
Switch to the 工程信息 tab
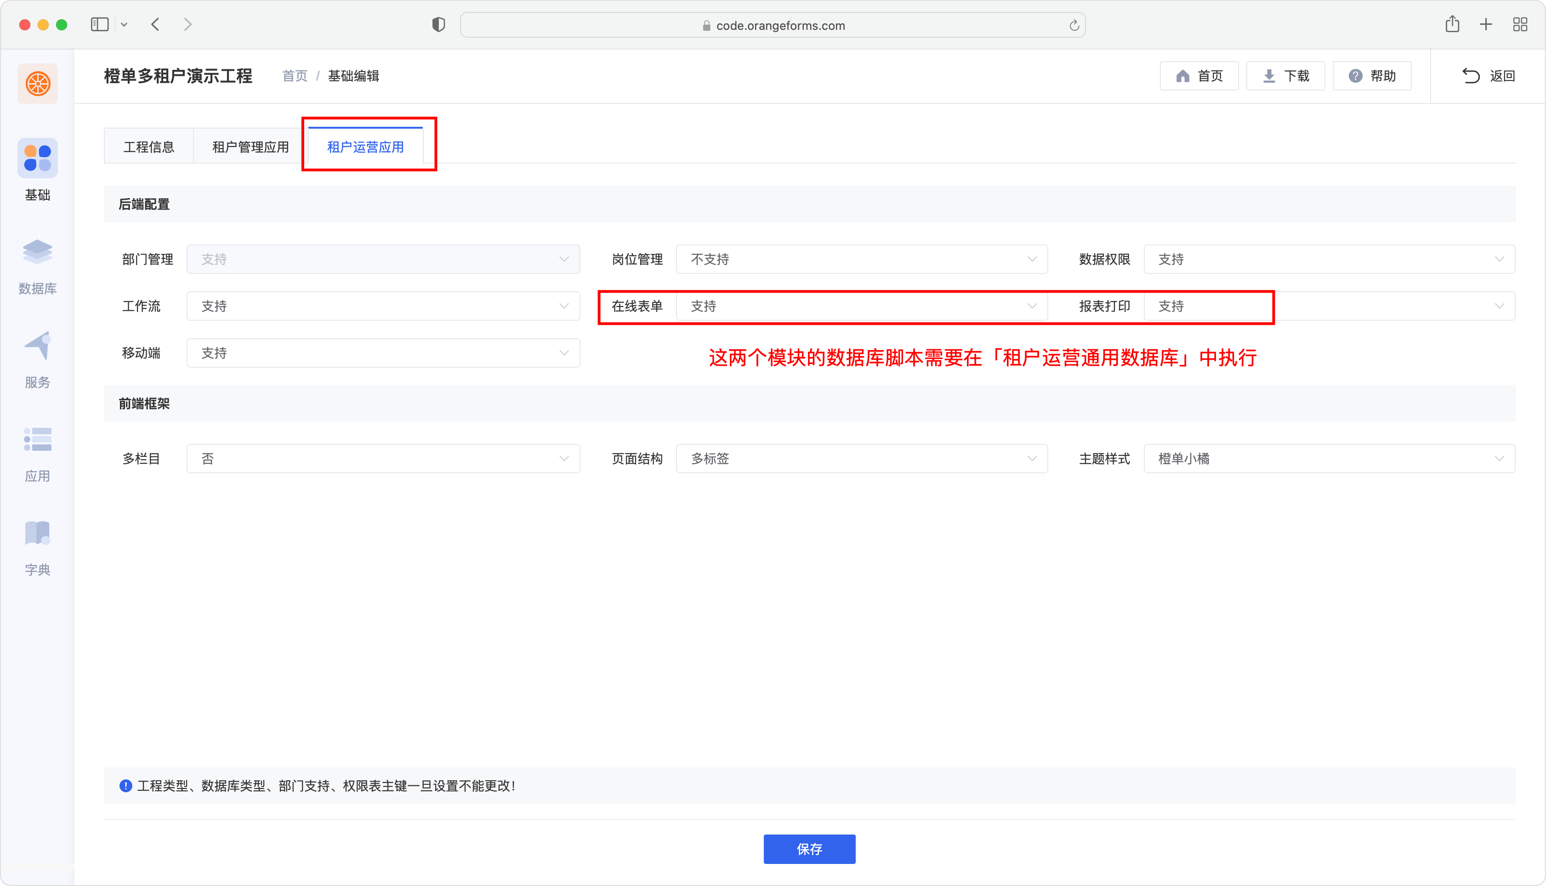148,147
